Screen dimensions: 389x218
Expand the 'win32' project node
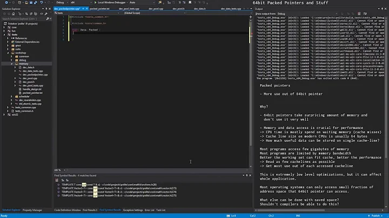(x=4, y=115)
